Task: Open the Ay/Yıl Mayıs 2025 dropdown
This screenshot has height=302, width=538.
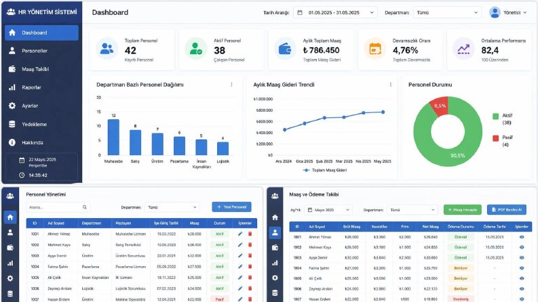Action: (x=328, y=210)
